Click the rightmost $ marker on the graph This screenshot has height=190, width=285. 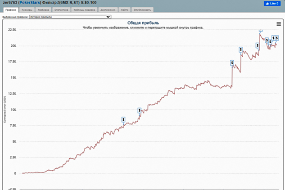coord(276,38)
